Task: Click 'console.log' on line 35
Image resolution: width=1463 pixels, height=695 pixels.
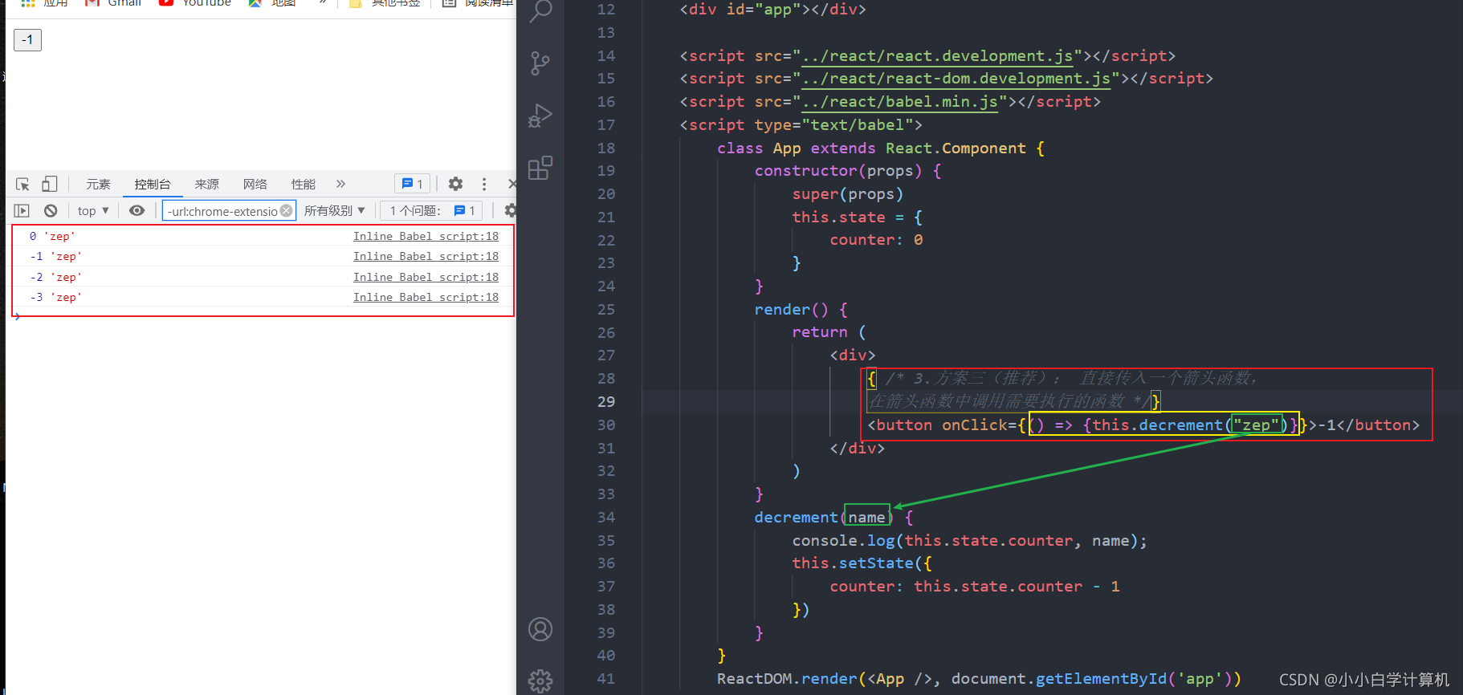Action: point(843,541)
